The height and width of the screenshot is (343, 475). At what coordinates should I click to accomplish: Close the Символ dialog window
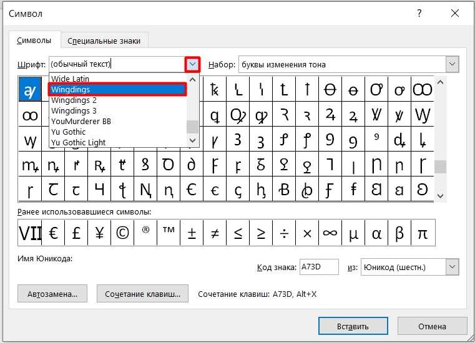(454, 13)
